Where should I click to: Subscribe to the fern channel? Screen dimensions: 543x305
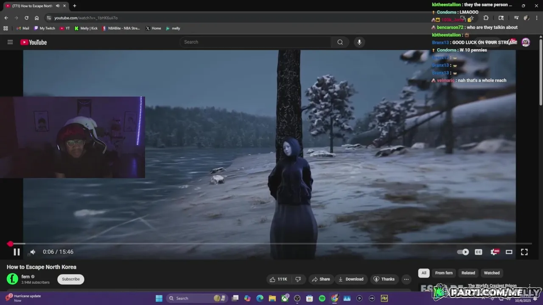pos(71,279)
